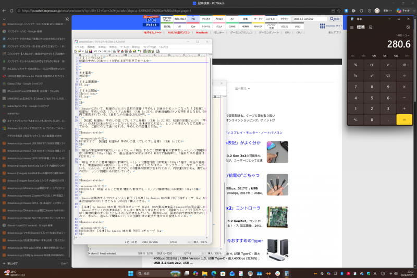The width and height of the screenshot is (417, 278).
Task: Click the calculator multiply key
Action: pos(404,87)
